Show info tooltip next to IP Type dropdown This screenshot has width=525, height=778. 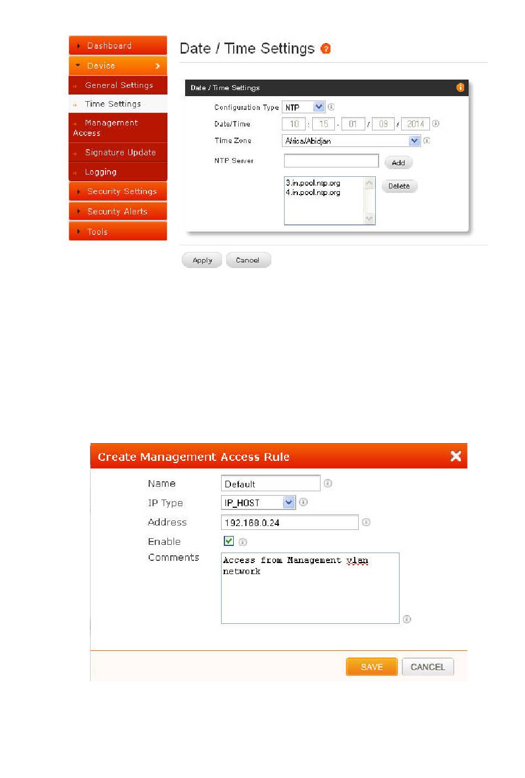click(x=303, y=502)
